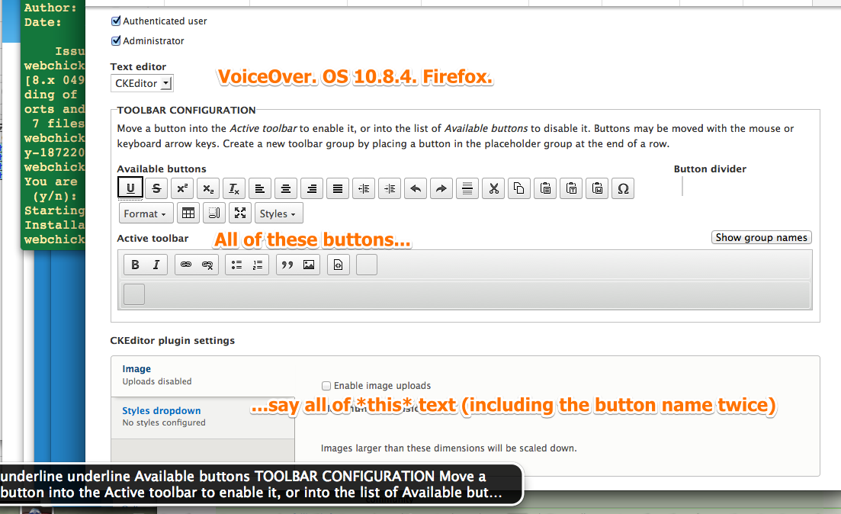The width and height of the screenshot is (841, 514).
Task: Open the Format dropdown button
Action: point(146,213)
